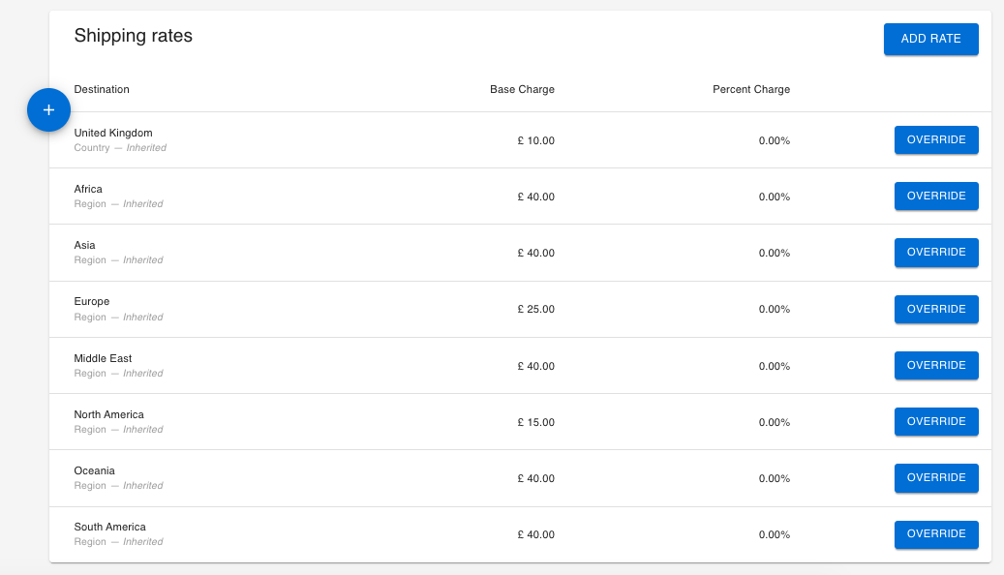The height and width of the screenshot is (575, 1004).
Task: Override the South America shipping rate
Action: coord(935,534)
